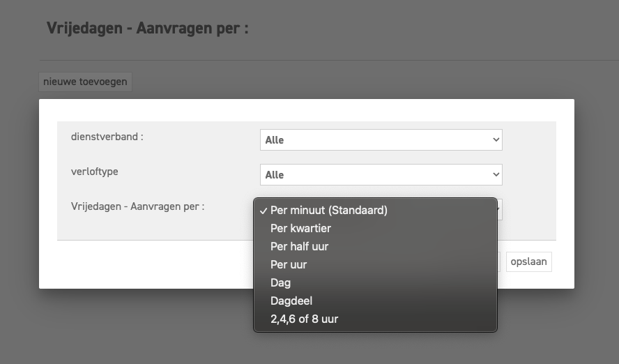Click 'Vrijedagen - Aanvragen per :' form label
619x364 pixels.
point(137,206)
